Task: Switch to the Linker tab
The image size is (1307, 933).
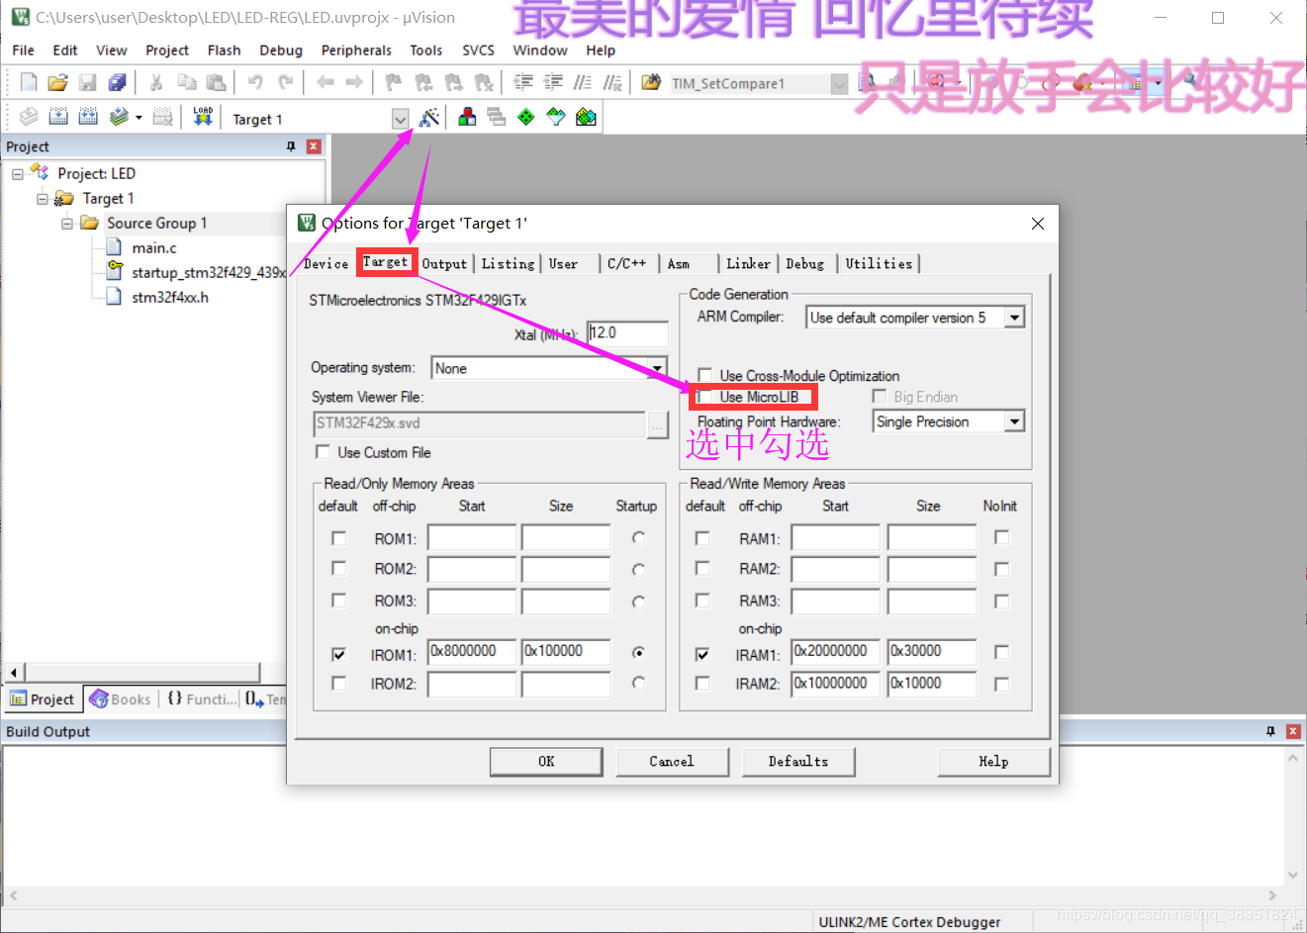Action: pos(748,264)
